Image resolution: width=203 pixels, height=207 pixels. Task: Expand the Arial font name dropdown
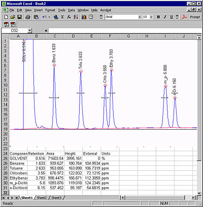[140, 17]
